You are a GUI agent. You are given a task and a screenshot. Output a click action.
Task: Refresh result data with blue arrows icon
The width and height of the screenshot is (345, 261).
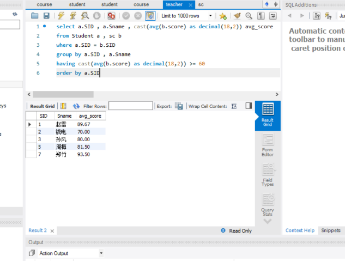(76, 106)
